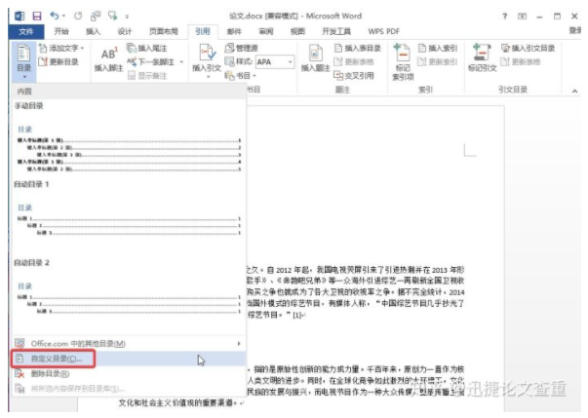Click the Redo icon in title bar

pyautogui.click(x=78, y=16)
